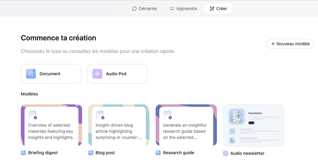Click the Audio newsletter text label
Screen dimensions: 318x164
point(247,153)
